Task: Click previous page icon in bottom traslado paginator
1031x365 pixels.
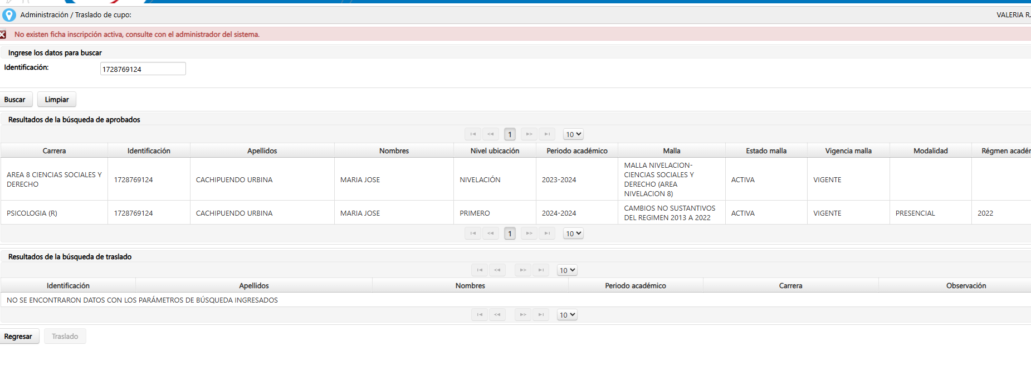Action: (x=497, y=315)
